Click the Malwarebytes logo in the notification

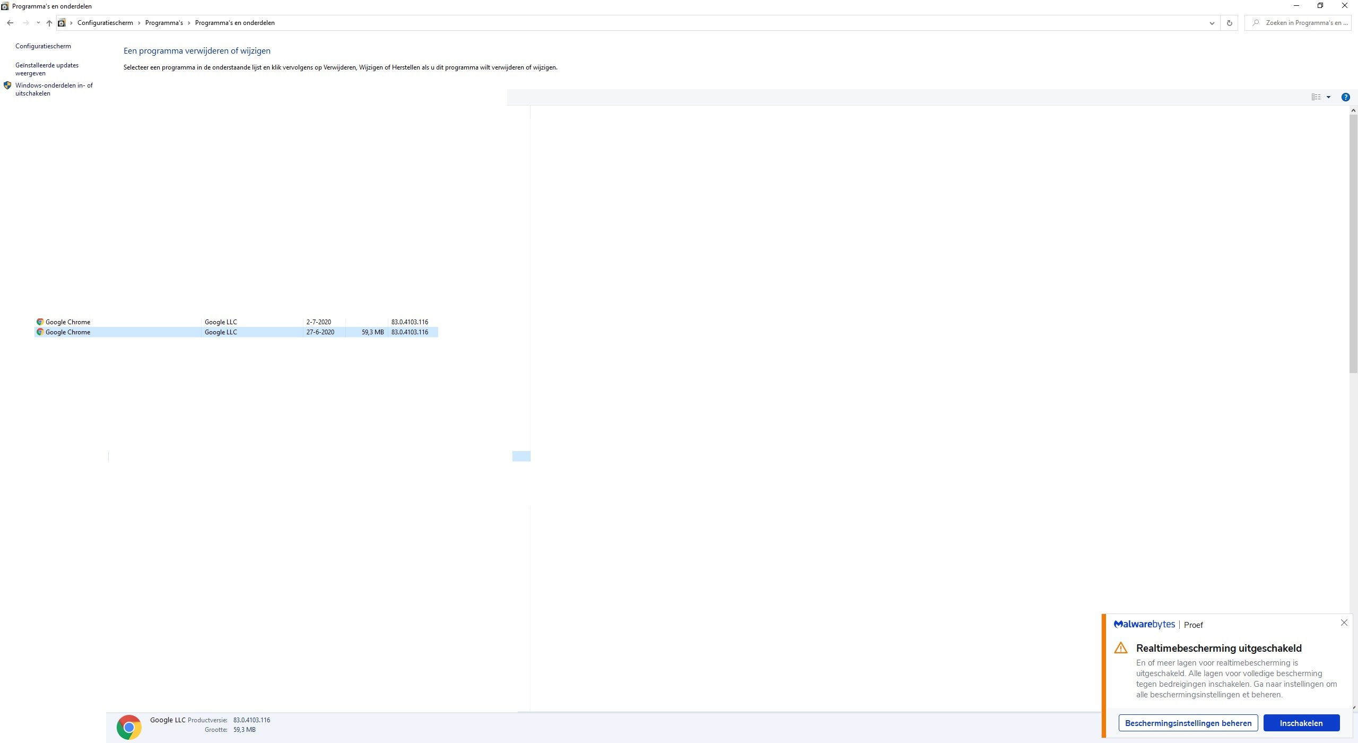pos(1144,625)
